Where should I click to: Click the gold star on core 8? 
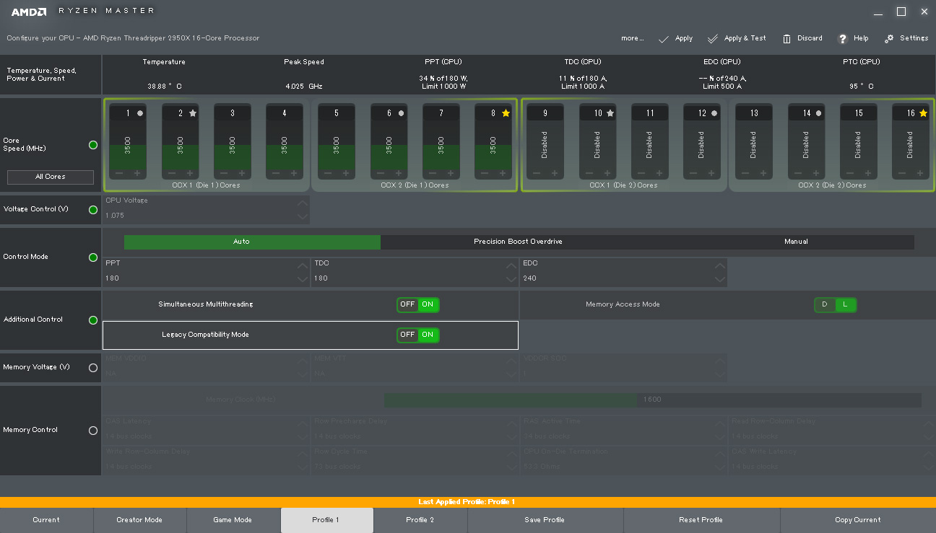click(506, 113)
